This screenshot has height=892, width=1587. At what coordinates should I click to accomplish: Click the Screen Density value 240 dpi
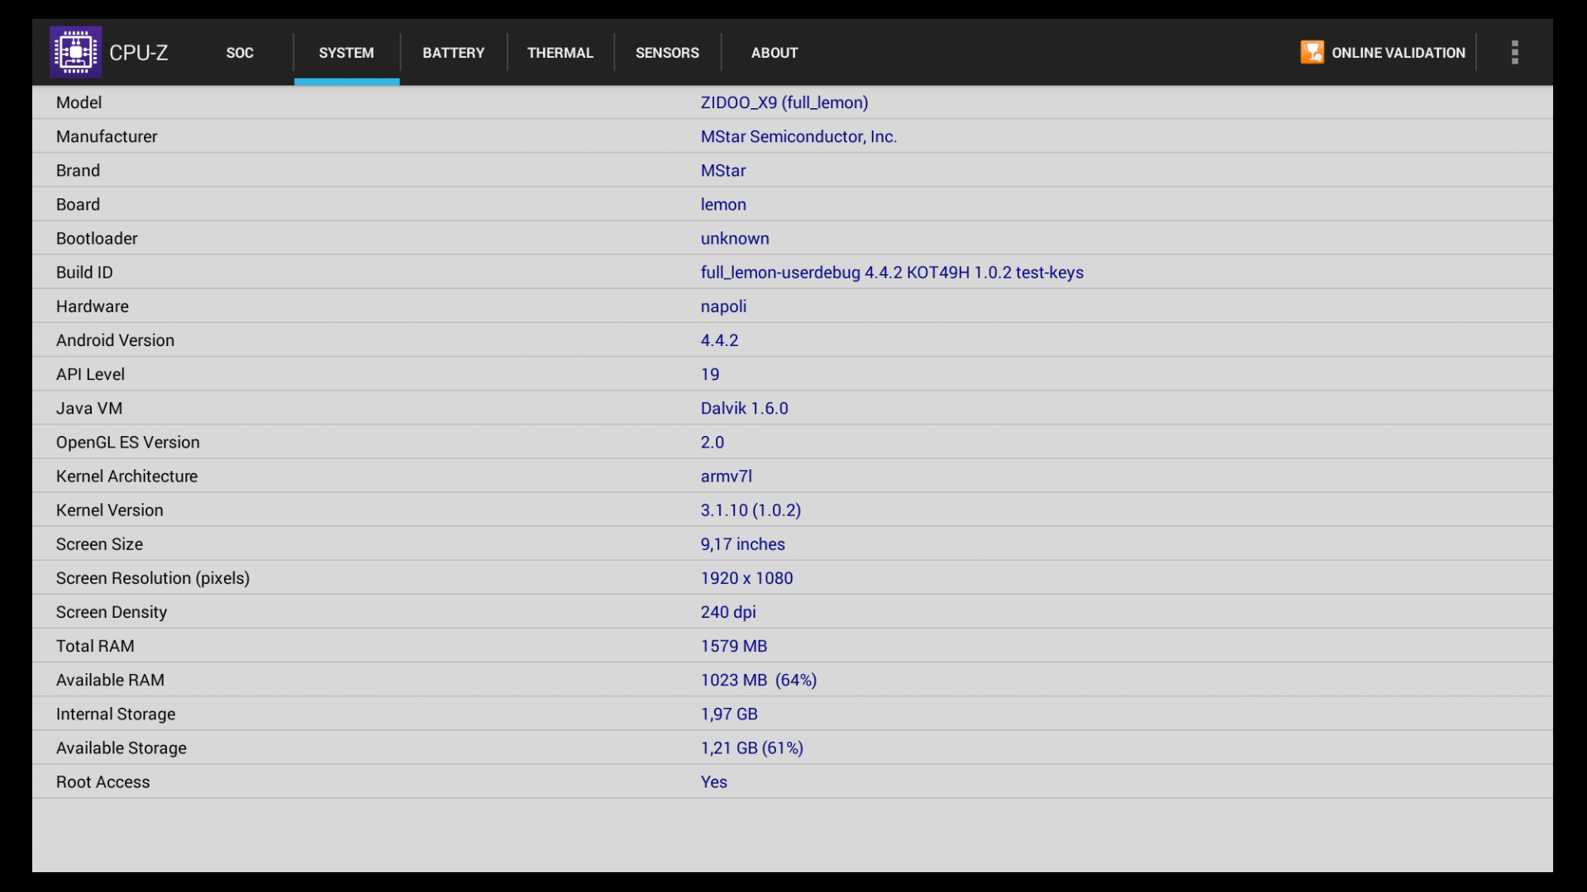click(x=728, y=612)
